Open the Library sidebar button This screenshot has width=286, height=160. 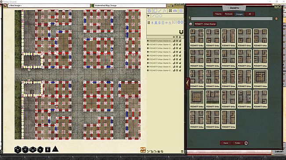click(x=279, y=151)
